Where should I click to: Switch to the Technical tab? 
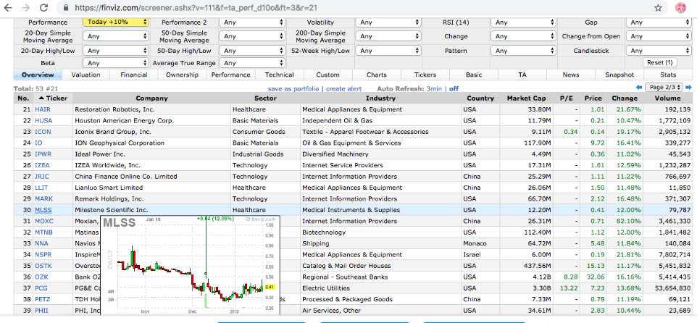point(279,75)
